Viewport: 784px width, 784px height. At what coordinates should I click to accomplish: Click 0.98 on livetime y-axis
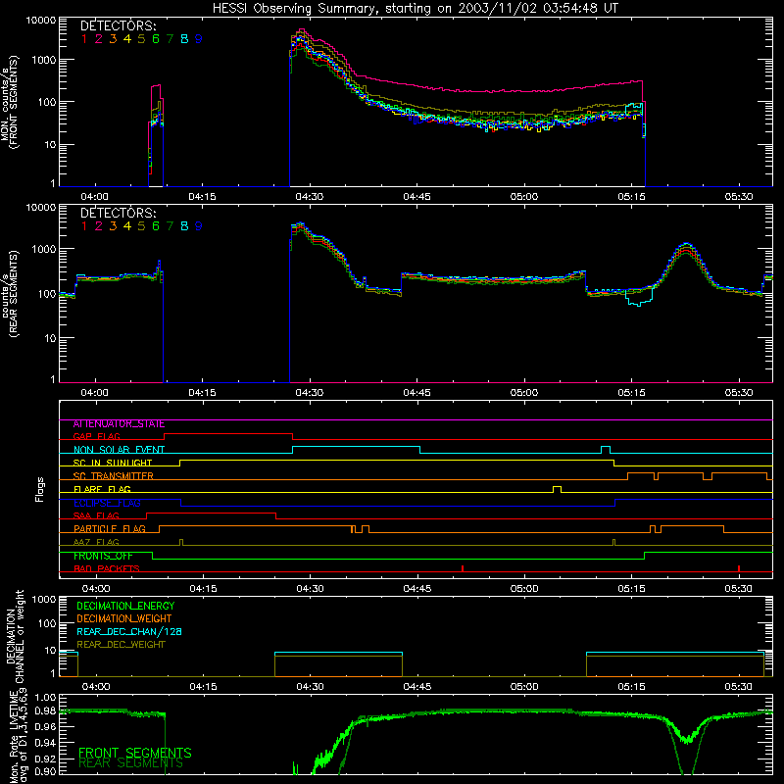(x=46, y=711)
